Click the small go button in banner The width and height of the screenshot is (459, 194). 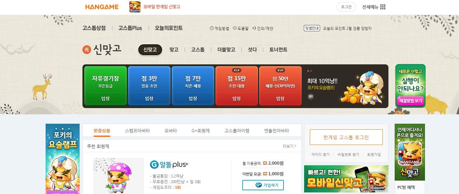[x=310, y=96]
